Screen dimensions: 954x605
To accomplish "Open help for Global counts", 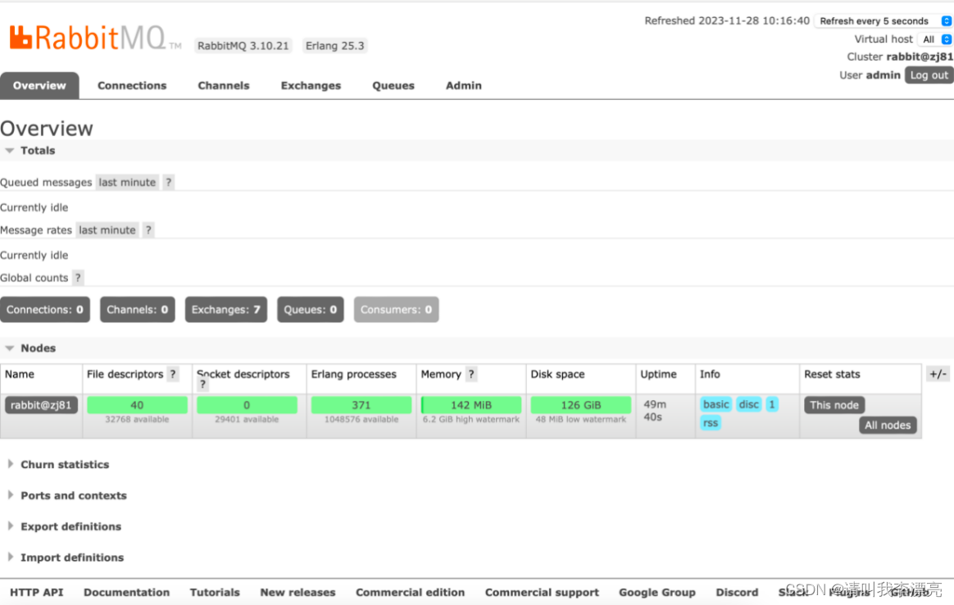I will point(78,278).
